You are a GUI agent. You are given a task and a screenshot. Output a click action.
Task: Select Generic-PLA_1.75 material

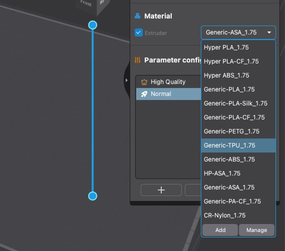click(229, 89)
